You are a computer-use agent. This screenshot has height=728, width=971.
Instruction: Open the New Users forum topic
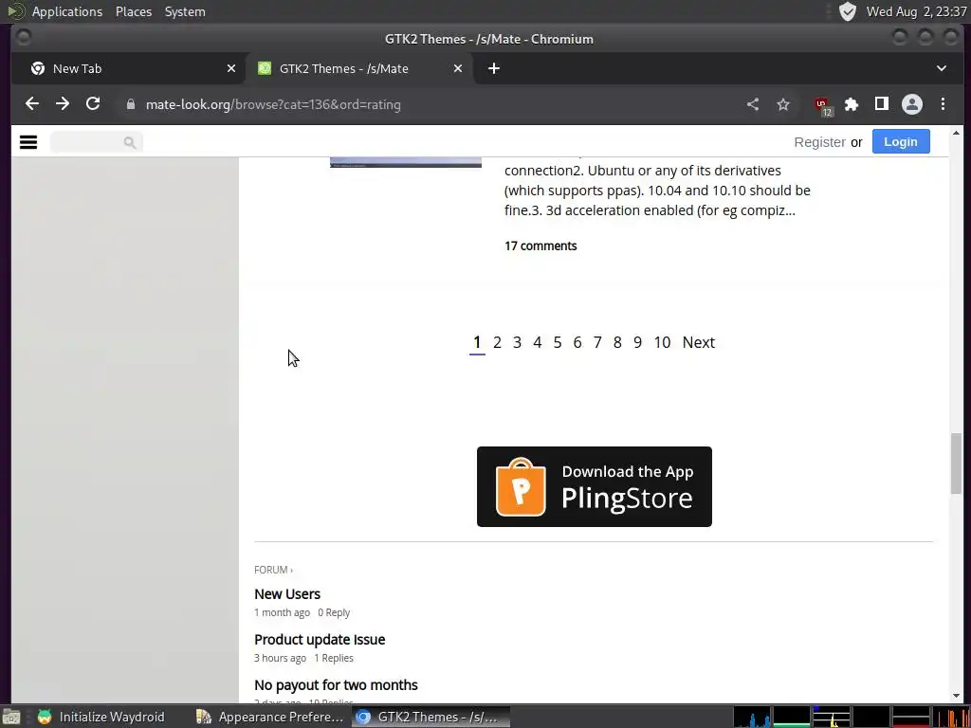[286, 593]
